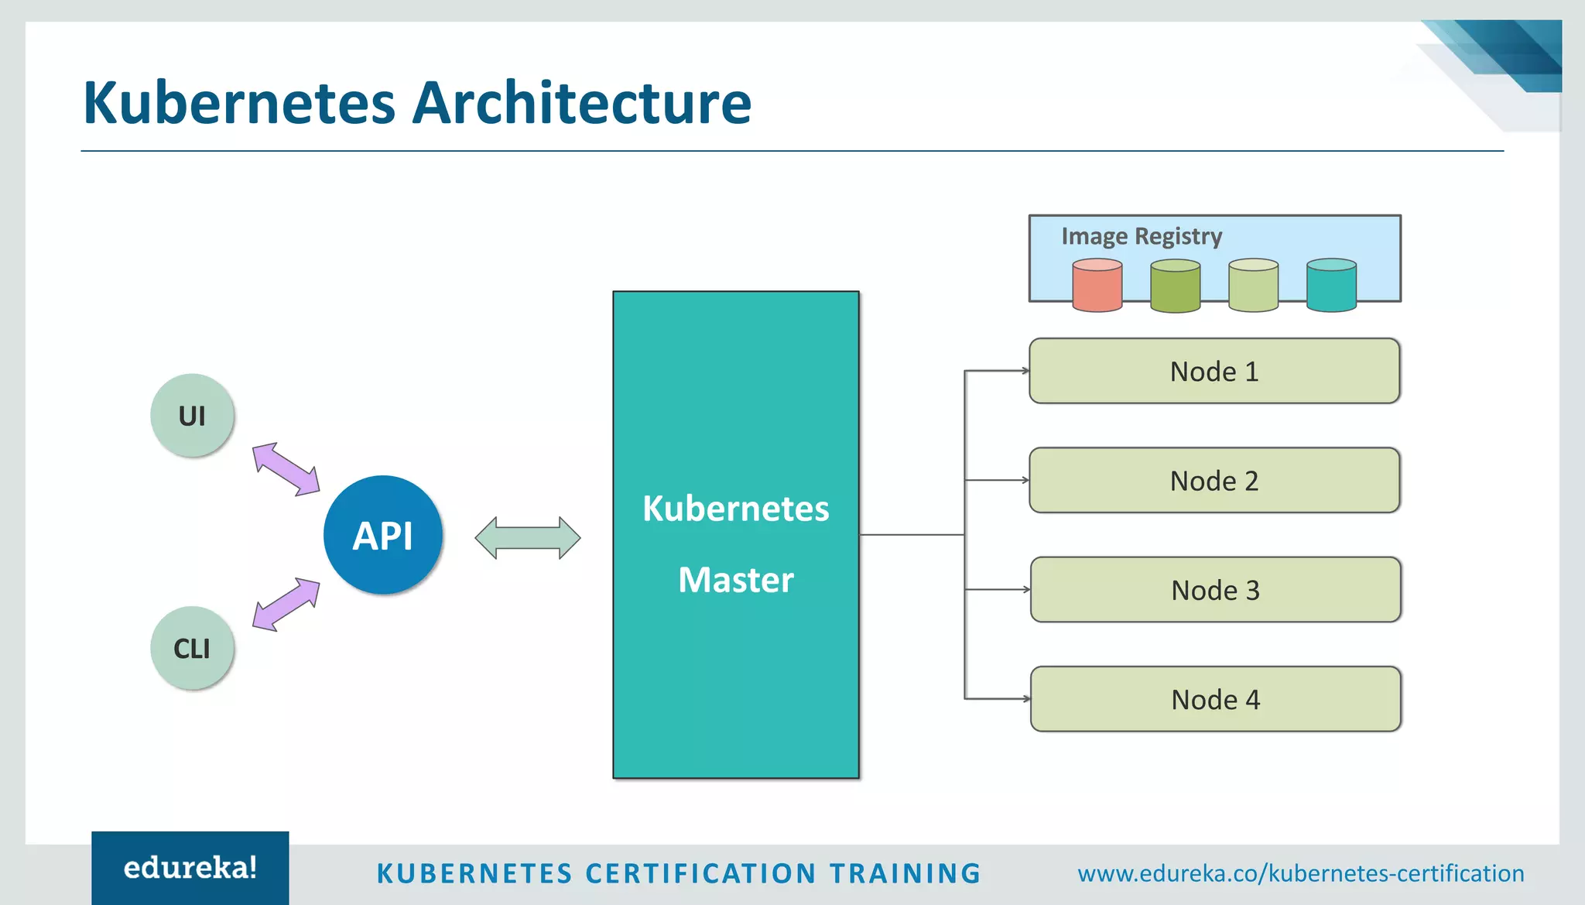Select the Node 2 box
This screenshot has height=905, width=1585.
(x=1214, y=480)
